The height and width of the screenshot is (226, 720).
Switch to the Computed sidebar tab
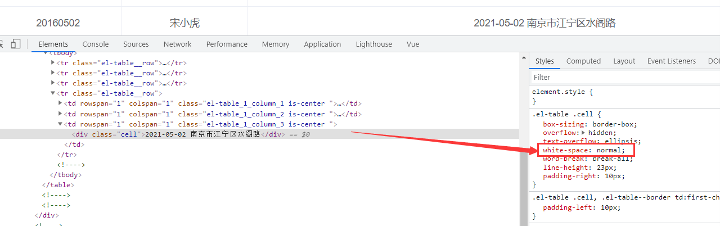pos(583,61)
